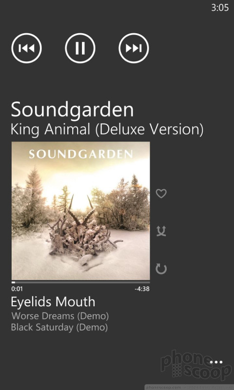Click the progress indicator at the start of the seek bar
The height and width of the screenshot is (390, 234).
(13, 282)
